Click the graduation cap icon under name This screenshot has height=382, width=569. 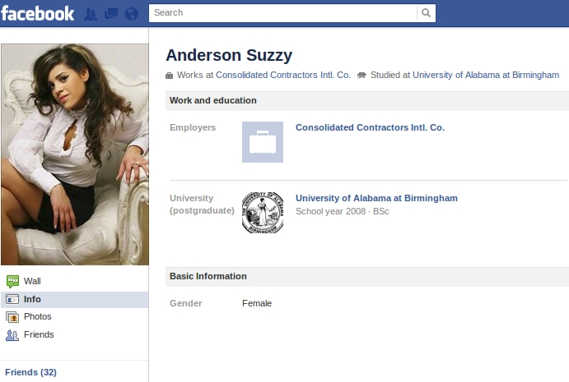pos(361,76)
